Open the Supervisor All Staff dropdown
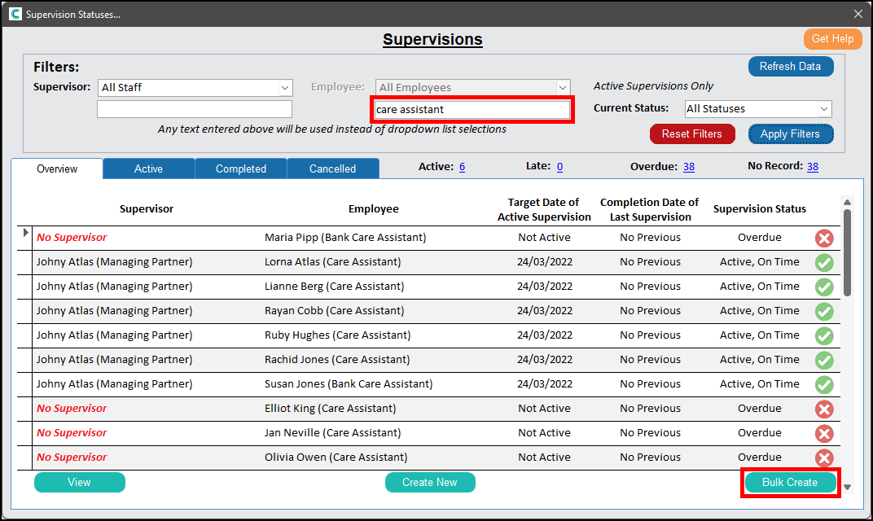873x521 pixels. click(285, 87)
